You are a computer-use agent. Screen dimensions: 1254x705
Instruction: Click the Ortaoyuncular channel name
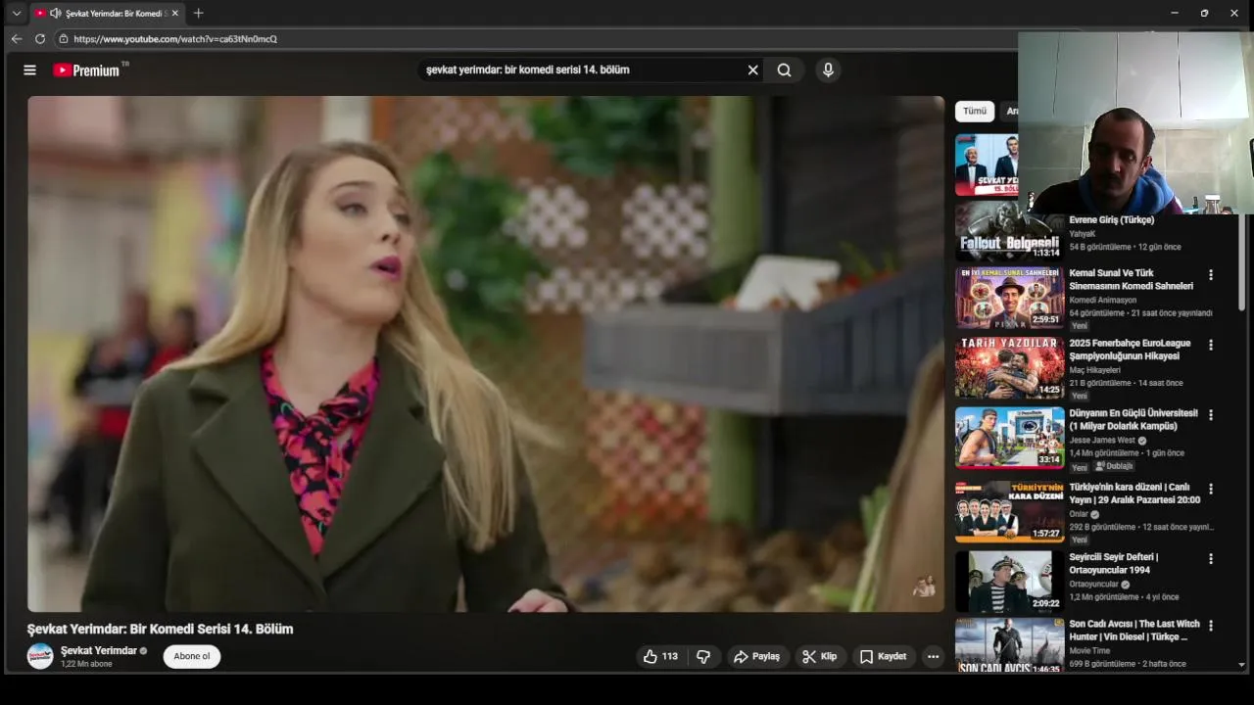click(1093, 585)
